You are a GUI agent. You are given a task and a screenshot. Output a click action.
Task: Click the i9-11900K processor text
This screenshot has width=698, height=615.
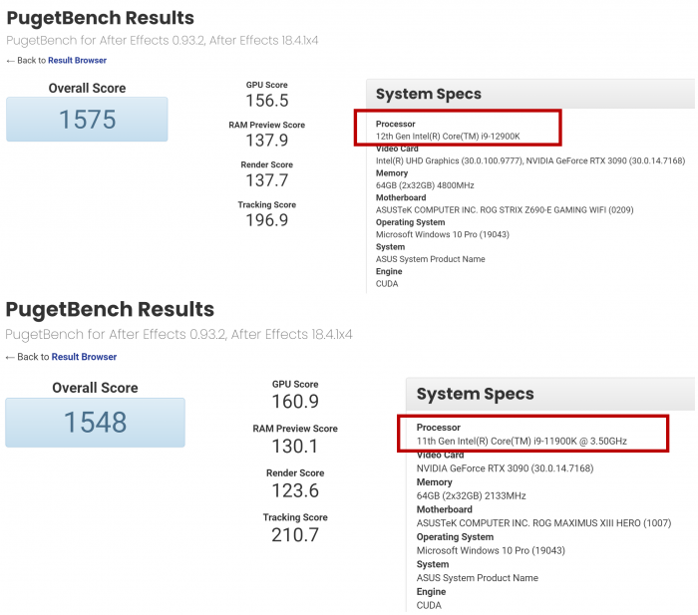tap(522, 441)
